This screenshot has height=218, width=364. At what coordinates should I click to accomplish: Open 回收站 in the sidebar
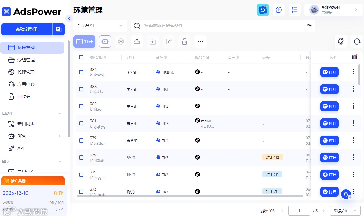(32, 96)
